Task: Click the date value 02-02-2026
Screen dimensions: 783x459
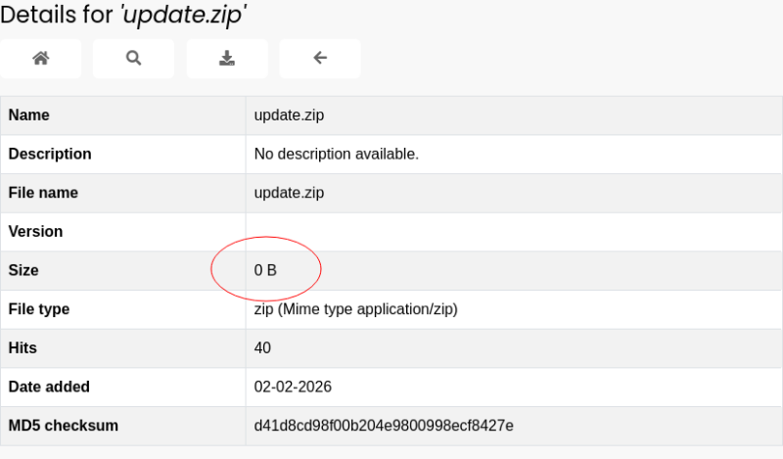Action: pos(293,387)
